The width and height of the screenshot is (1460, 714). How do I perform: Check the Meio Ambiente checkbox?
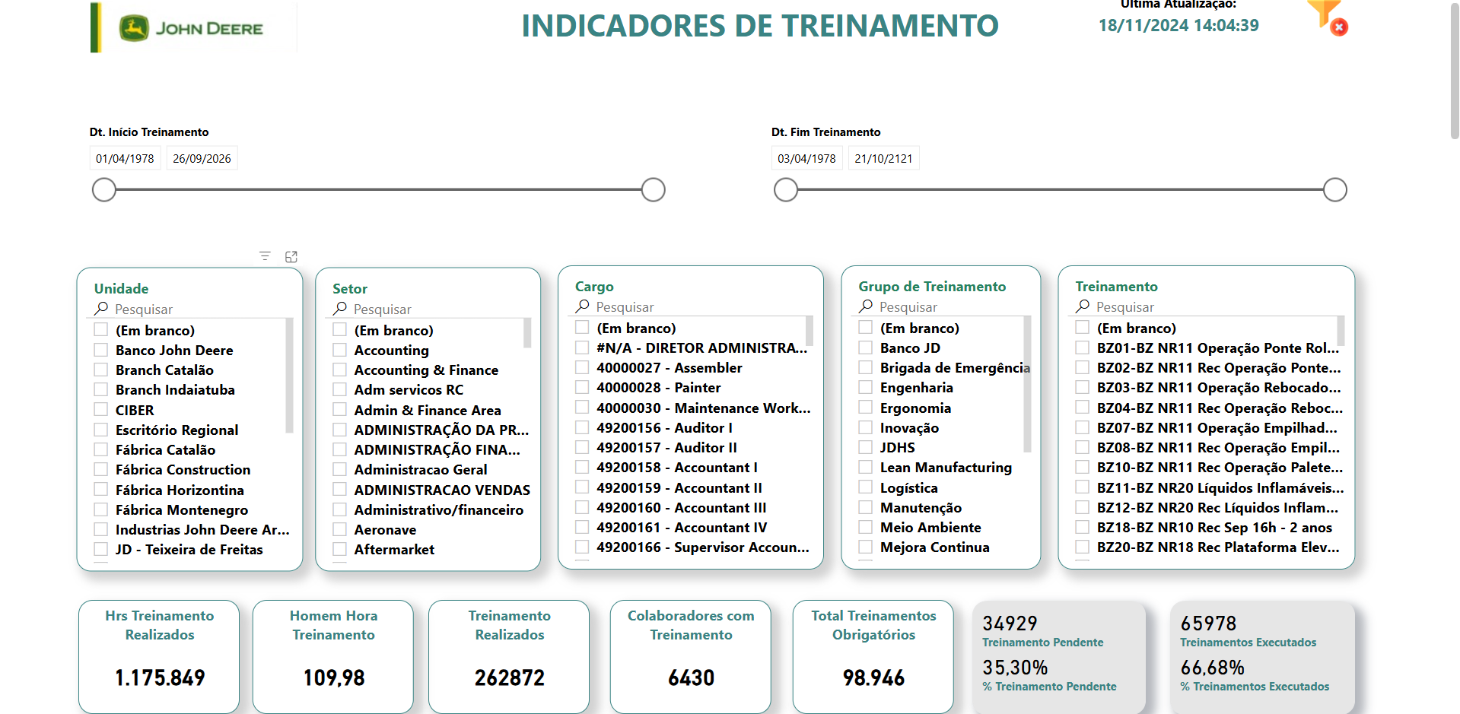[x=866, y=527]
